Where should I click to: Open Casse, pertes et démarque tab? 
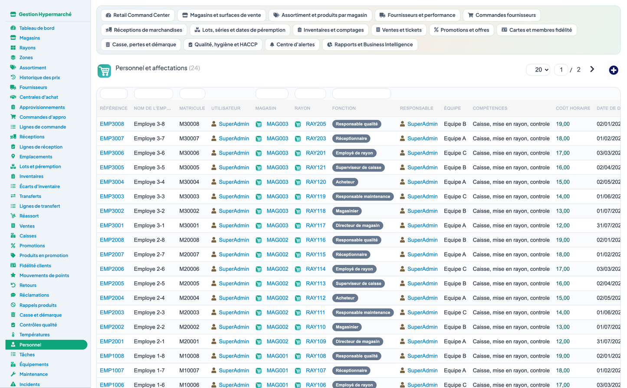(x=141, y=44)
